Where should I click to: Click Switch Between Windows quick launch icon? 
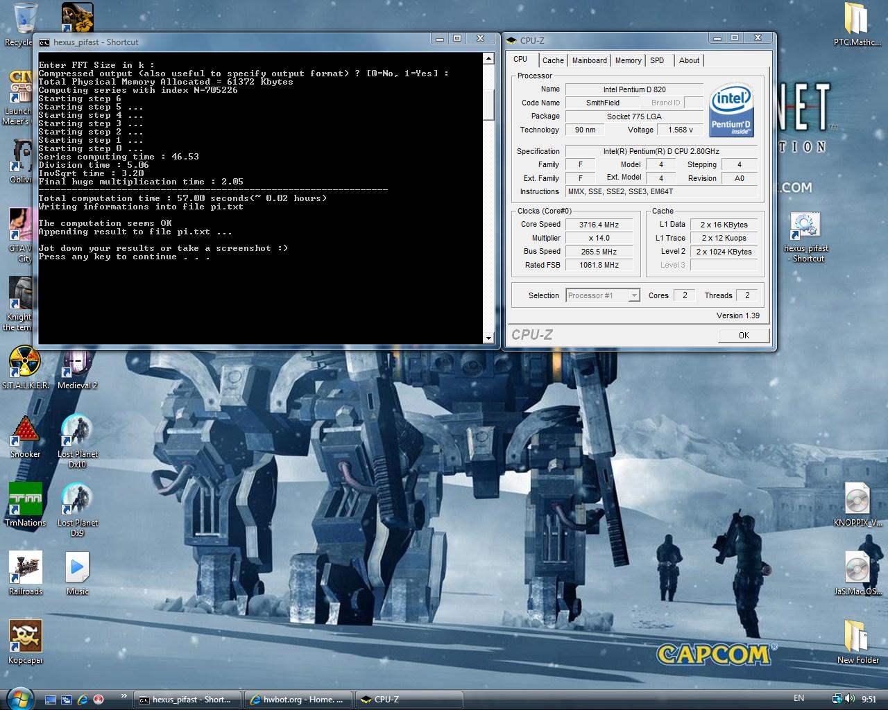click(x=67, y=700)
